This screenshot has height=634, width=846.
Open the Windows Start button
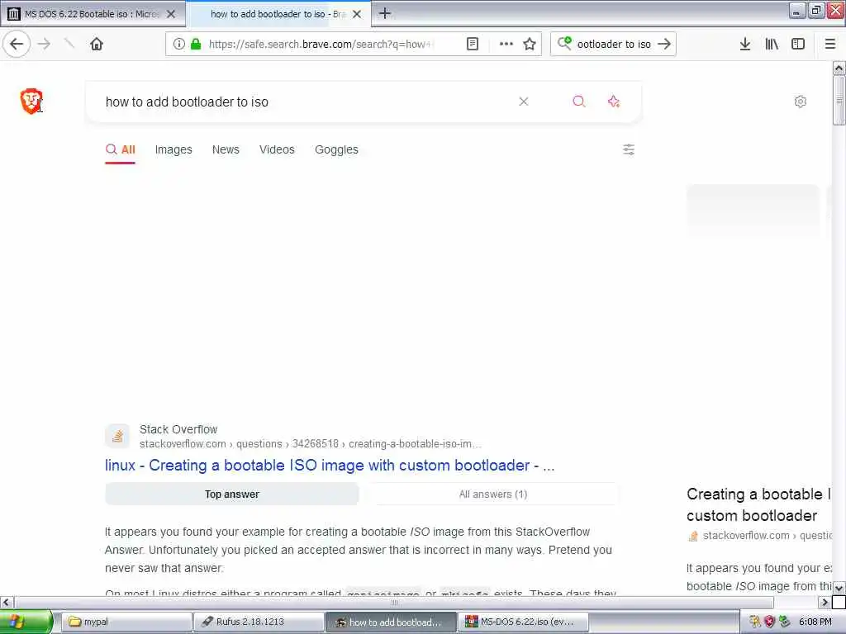click(26, 622)
